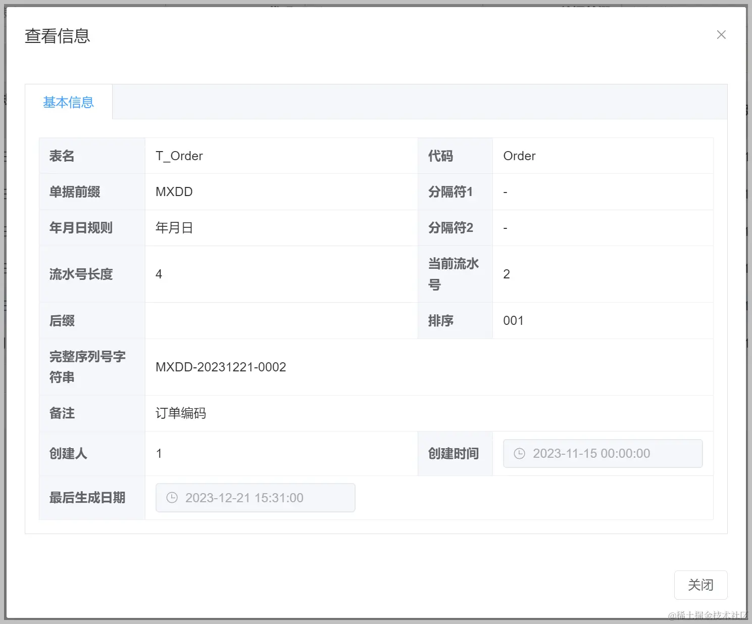Select the 备注 value 订单编码
752x624 pixels.
coord(180,413)
